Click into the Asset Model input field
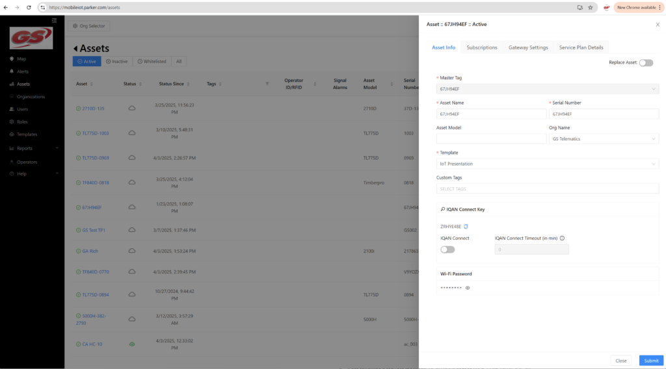This screenshot has height=369, width=666. (491, 138)
